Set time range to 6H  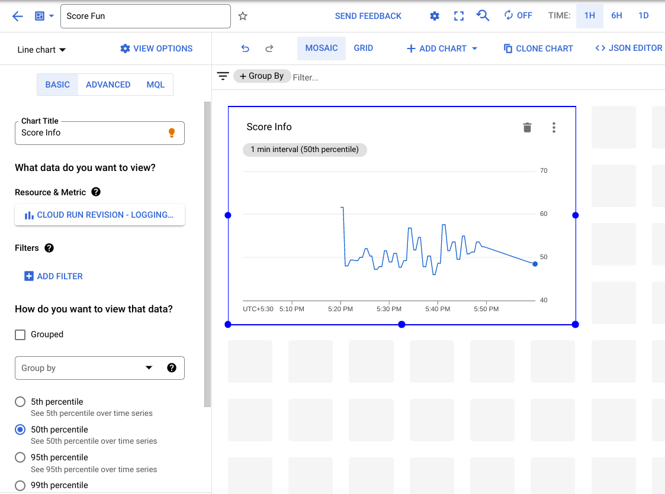point(616,15)
